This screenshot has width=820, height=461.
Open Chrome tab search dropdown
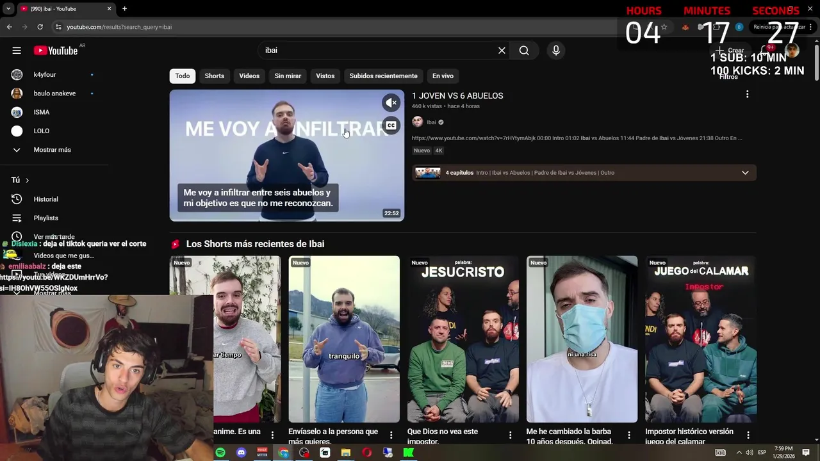(x=8, y=8)
